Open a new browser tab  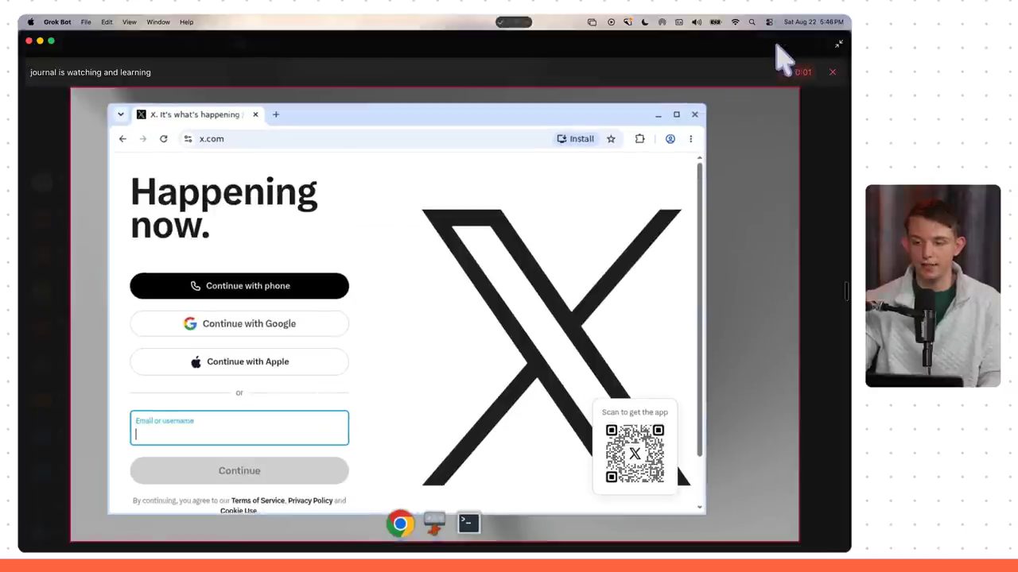(276, 114)
